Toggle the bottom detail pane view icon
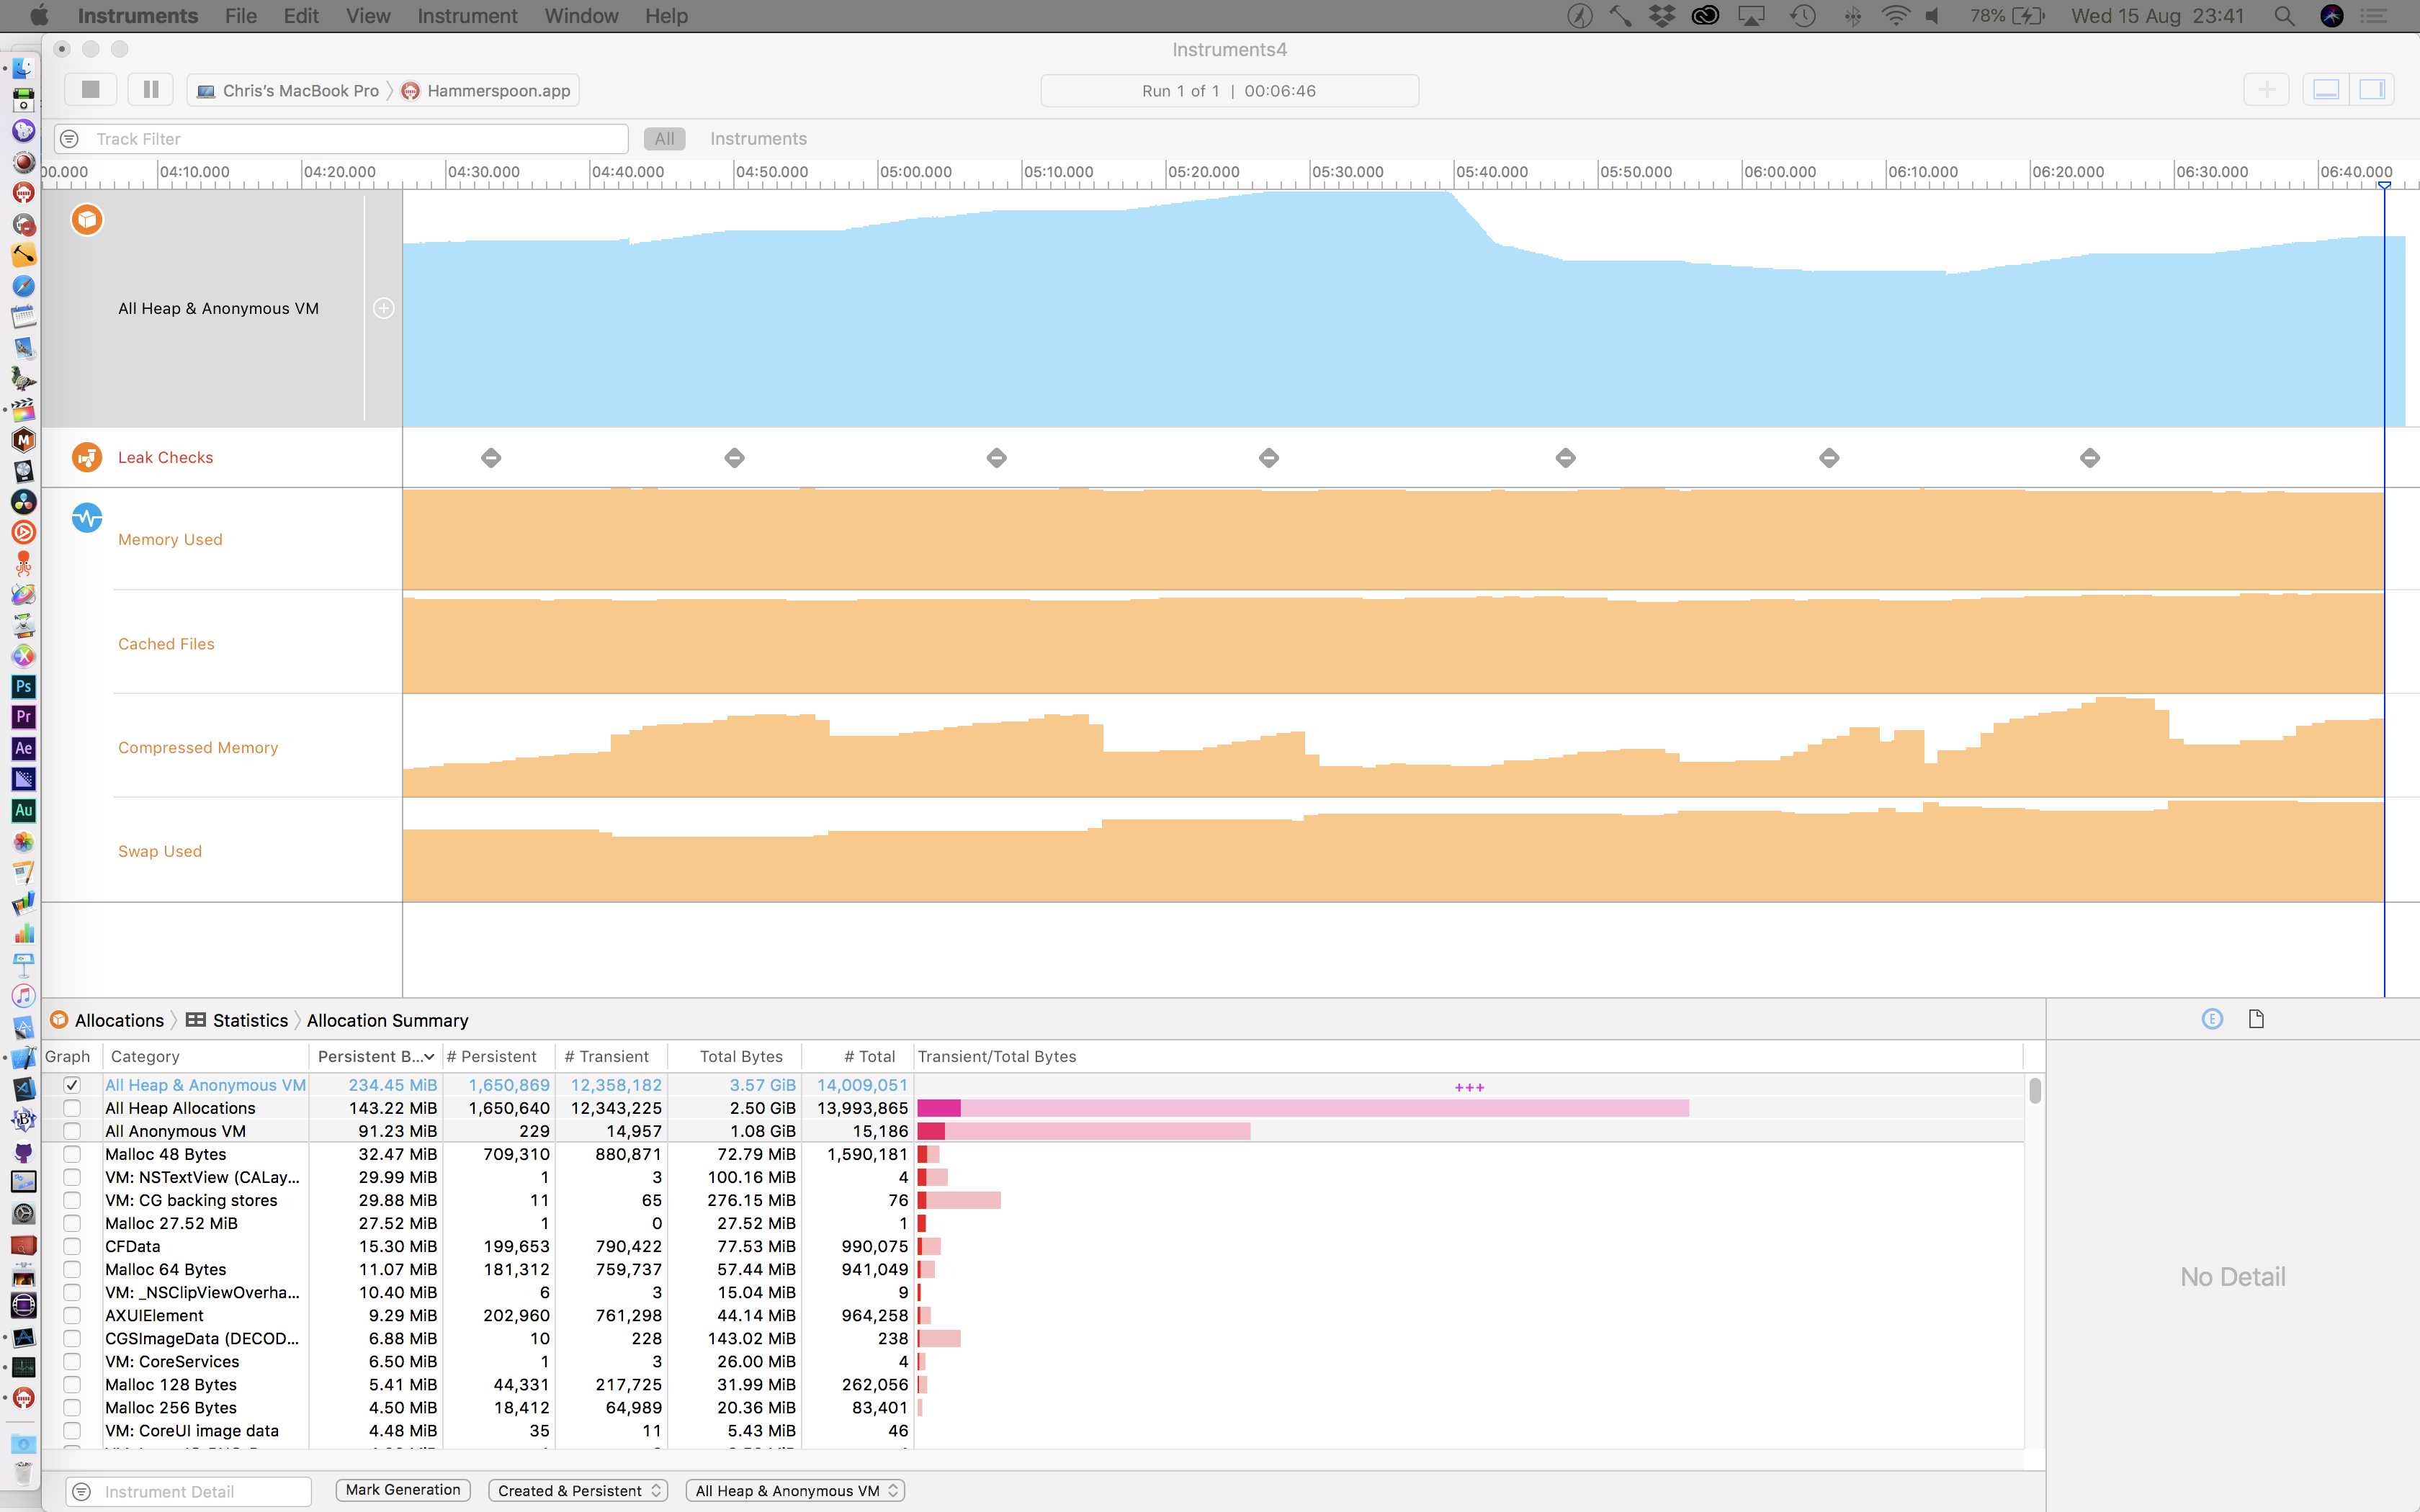Screen dimensions: 2420x1512 tap(2326, 89)
